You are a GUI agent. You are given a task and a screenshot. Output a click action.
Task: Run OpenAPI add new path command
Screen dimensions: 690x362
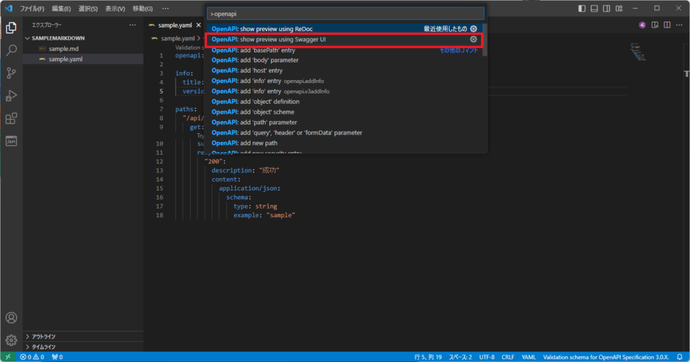click(344, 143)
